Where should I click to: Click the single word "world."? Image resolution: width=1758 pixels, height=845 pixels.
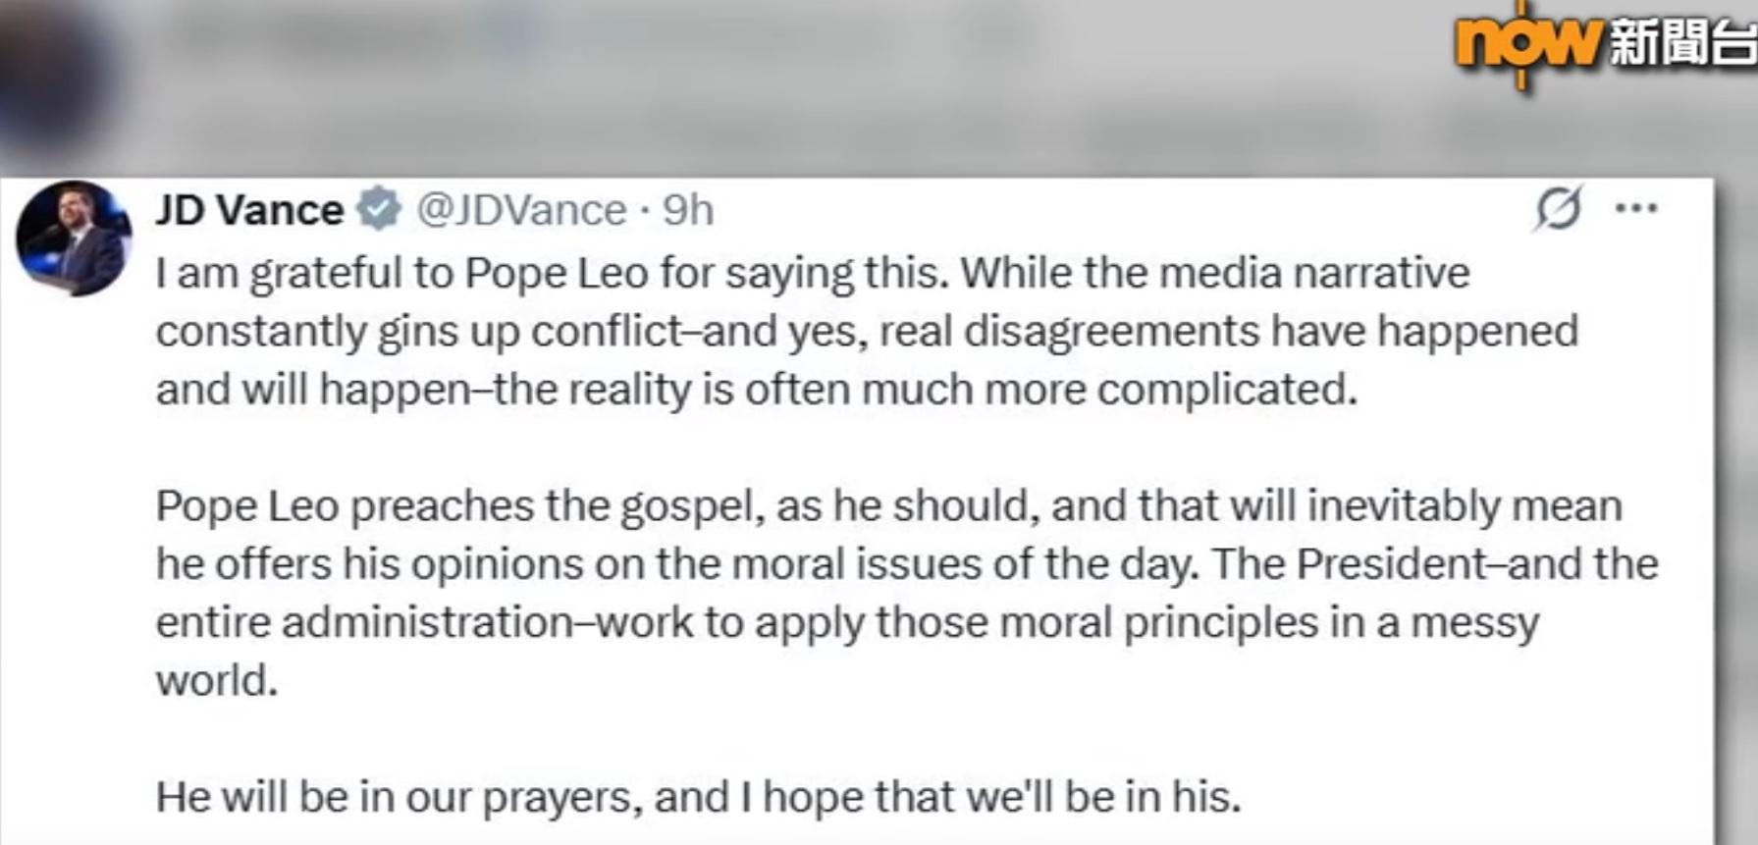[217, 680]
